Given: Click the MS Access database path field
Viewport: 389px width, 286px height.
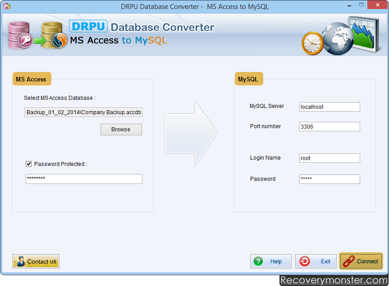Looking at the screenshot, I should (83, 112).
